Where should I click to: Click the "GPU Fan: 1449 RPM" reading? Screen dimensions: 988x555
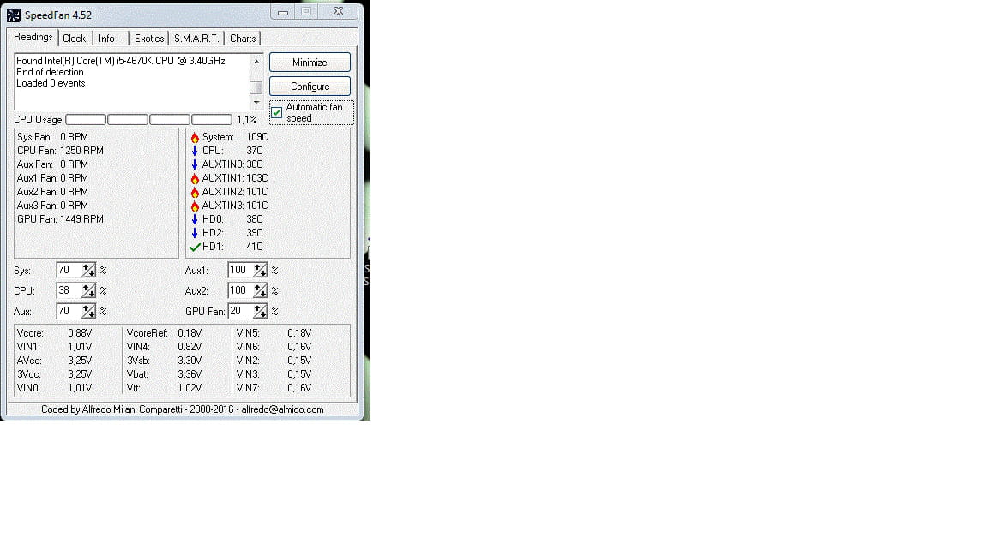click(x=61, y=219)
